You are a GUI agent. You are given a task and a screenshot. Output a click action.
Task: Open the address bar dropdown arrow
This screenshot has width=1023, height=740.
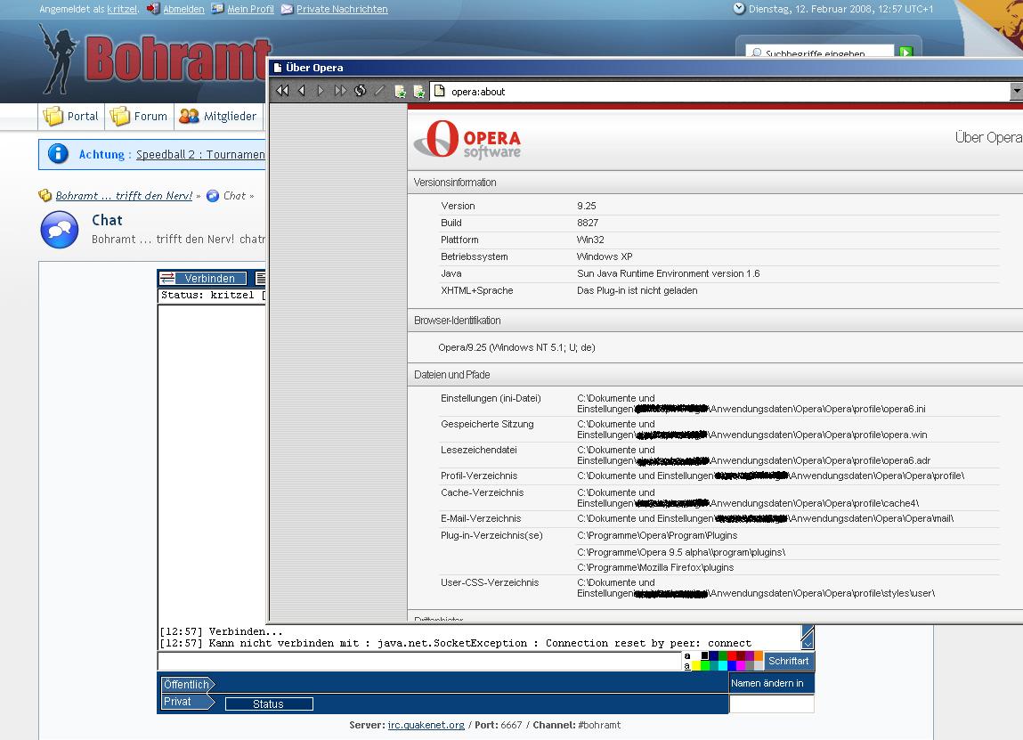point(1016,91)
